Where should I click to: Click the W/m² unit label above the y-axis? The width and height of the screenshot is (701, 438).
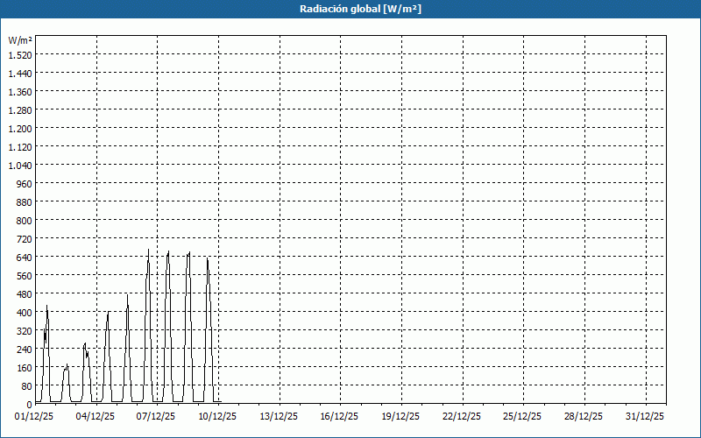(20, 40)
